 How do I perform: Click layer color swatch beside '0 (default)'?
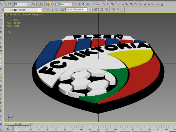point(15,10)
